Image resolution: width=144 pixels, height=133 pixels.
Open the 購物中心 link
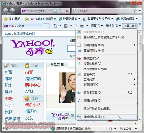point(33,85)
